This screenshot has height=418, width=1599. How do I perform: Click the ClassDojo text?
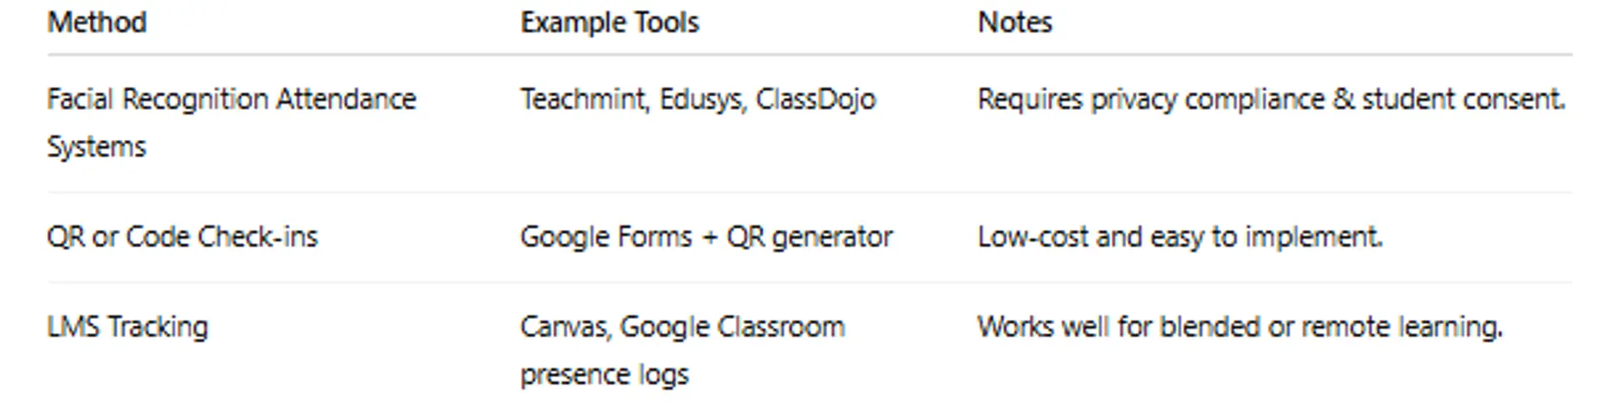[x=815, y=100]
